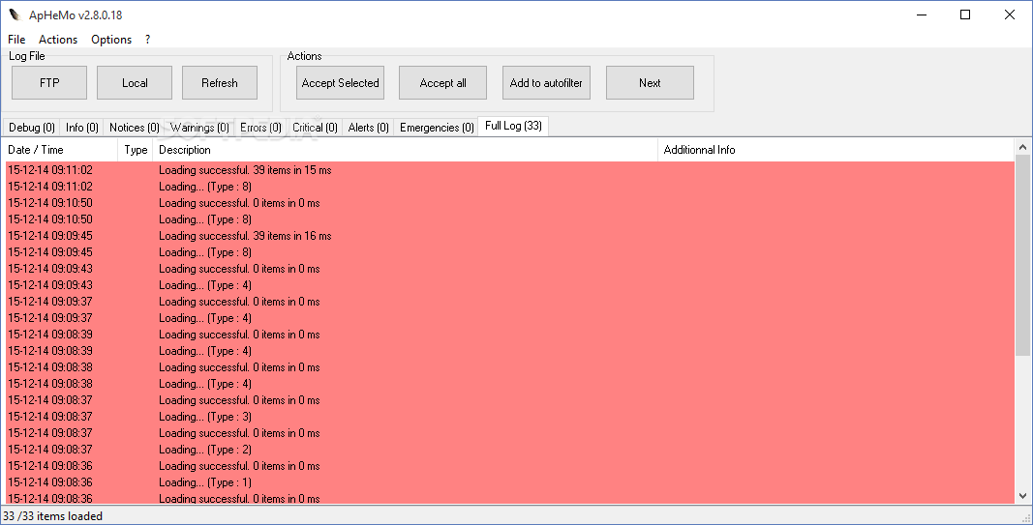Select 09:10:50 'Loading successful. 0 items' row
The height and width of the screenshot is (525, 1033).
pos(510,203)
